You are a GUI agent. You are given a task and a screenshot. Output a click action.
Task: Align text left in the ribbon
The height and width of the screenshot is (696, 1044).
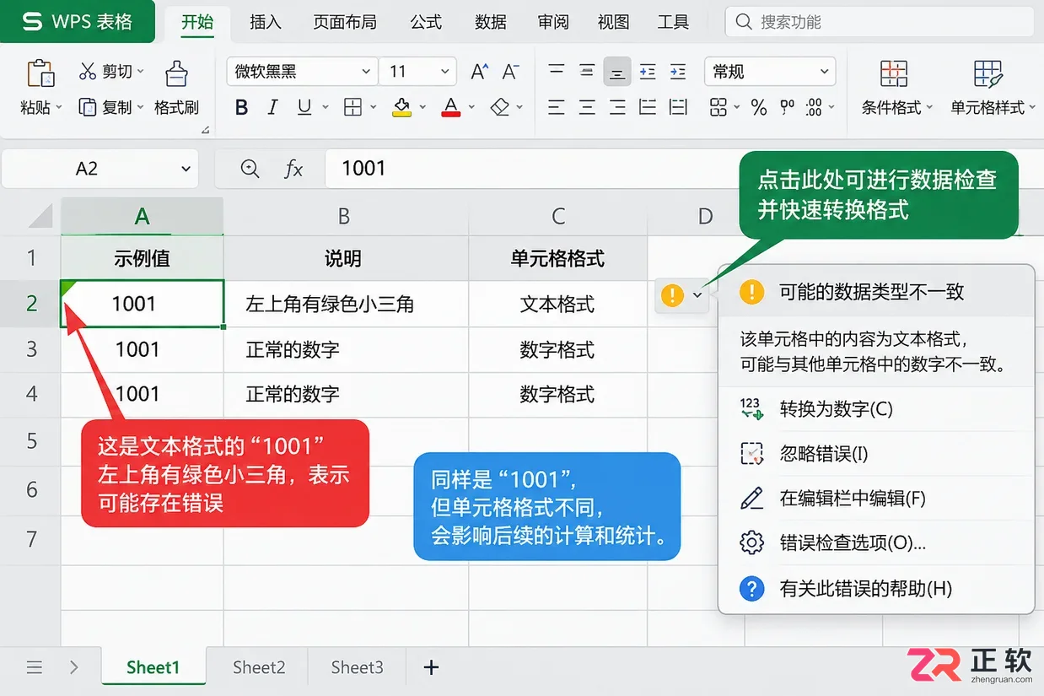pyautogui.click(x=557, y=107)
